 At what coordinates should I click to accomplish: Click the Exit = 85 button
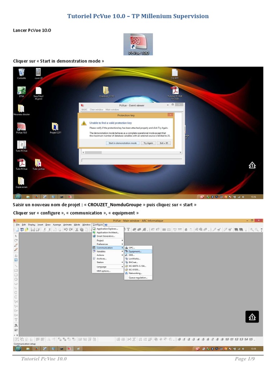164,143
